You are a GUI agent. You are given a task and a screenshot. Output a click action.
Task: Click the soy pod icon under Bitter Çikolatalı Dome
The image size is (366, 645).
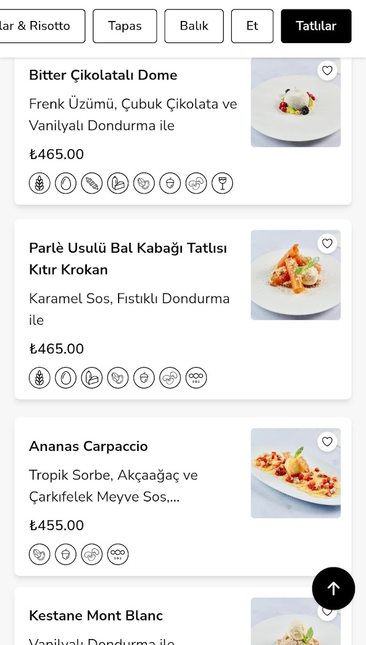pos(92,183)
